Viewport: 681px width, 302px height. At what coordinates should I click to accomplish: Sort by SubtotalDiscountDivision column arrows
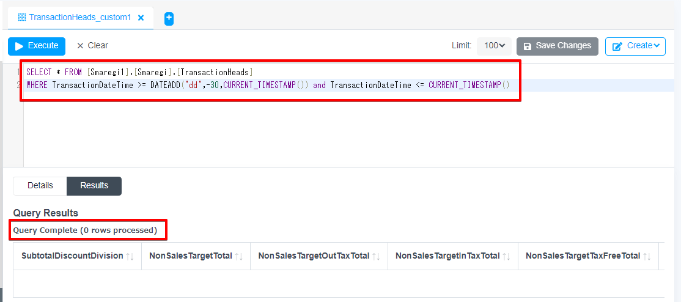(x=130, y=256)
